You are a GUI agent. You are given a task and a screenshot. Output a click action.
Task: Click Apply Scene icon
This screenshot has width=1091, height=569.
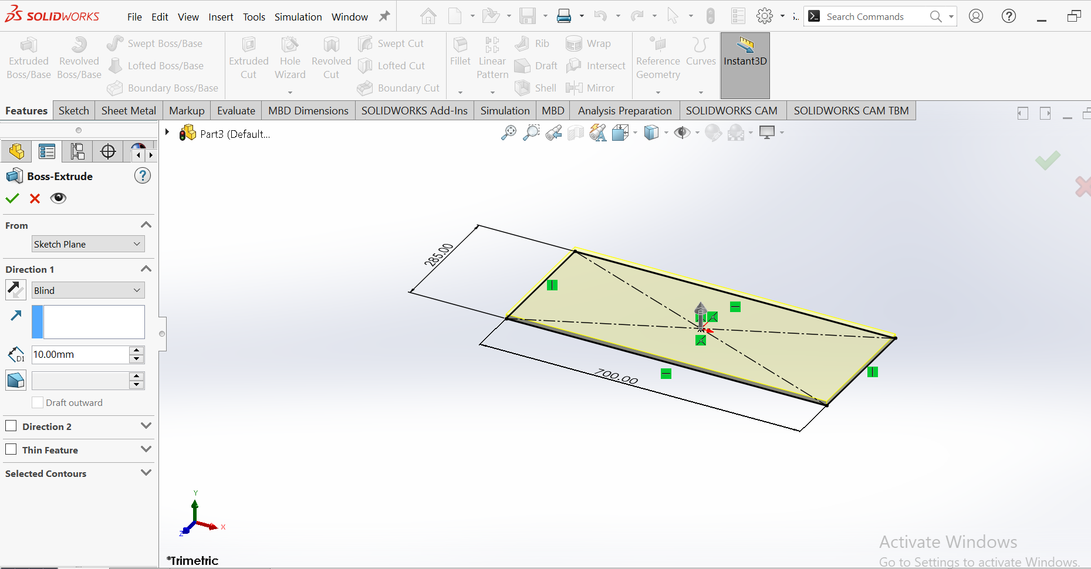click(736, 133)
